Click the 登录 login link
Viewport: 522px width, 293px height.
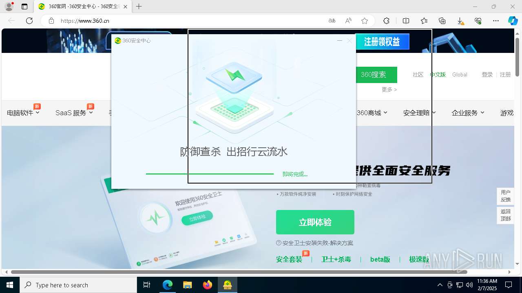pyautogui.click(x=487, y=74)
